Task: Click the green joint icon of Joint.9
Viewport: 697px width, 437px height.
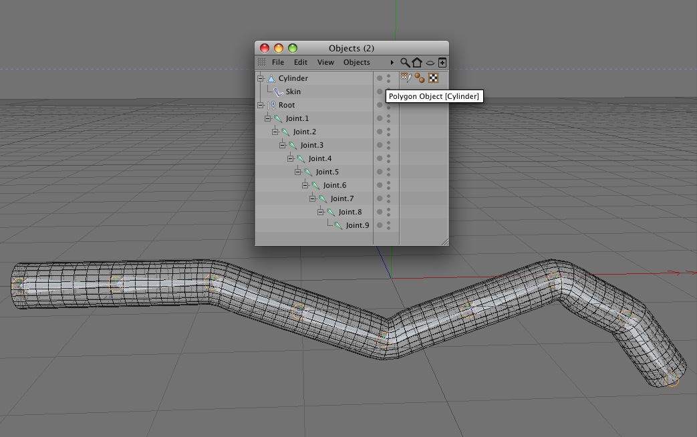Action: tap(338, 225)
